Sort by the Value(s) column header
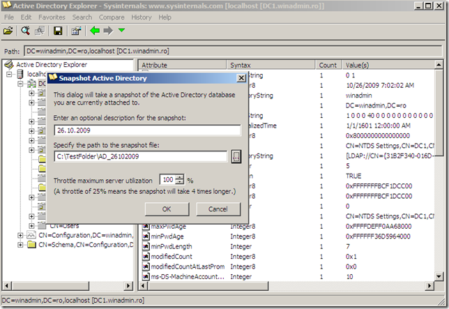449x309 pixels. 388,65
